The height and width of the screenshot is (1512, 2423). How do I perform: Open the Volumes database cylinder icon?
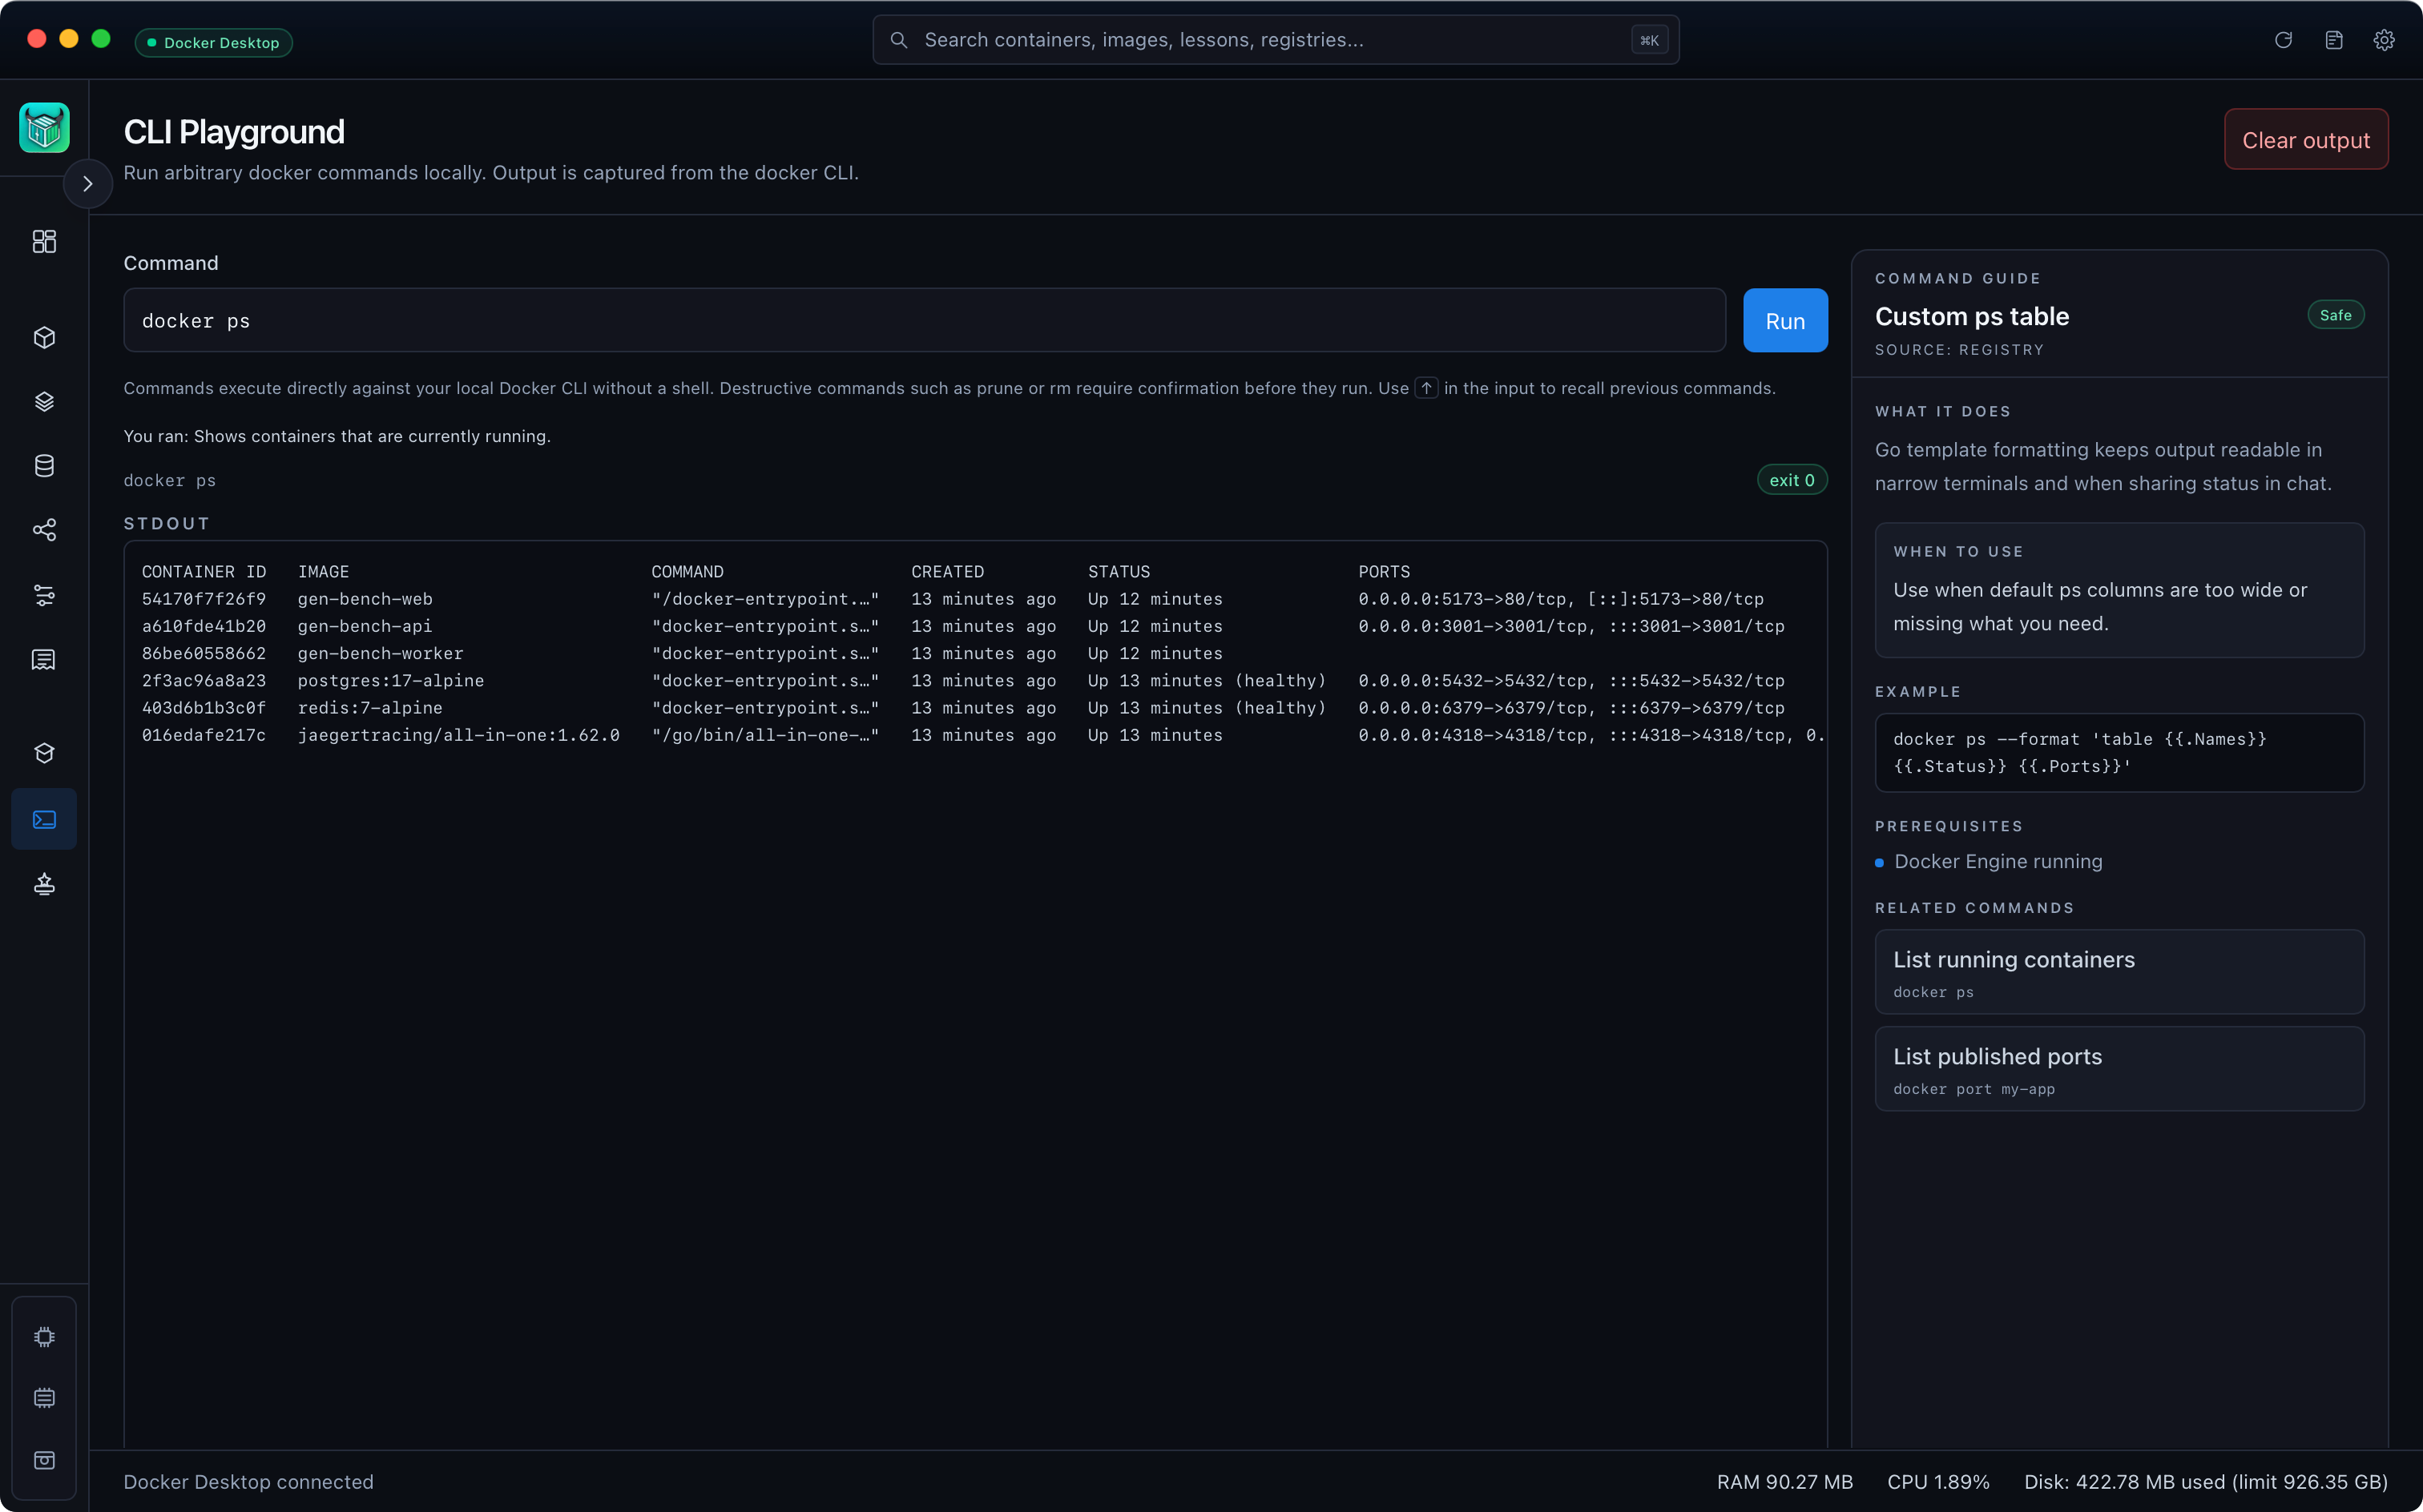pos(44,465)
